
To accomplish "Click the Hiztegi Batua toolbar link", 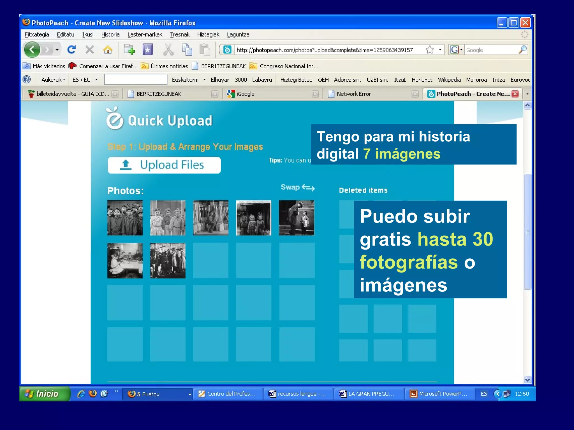I will click(x=296, y=80).
